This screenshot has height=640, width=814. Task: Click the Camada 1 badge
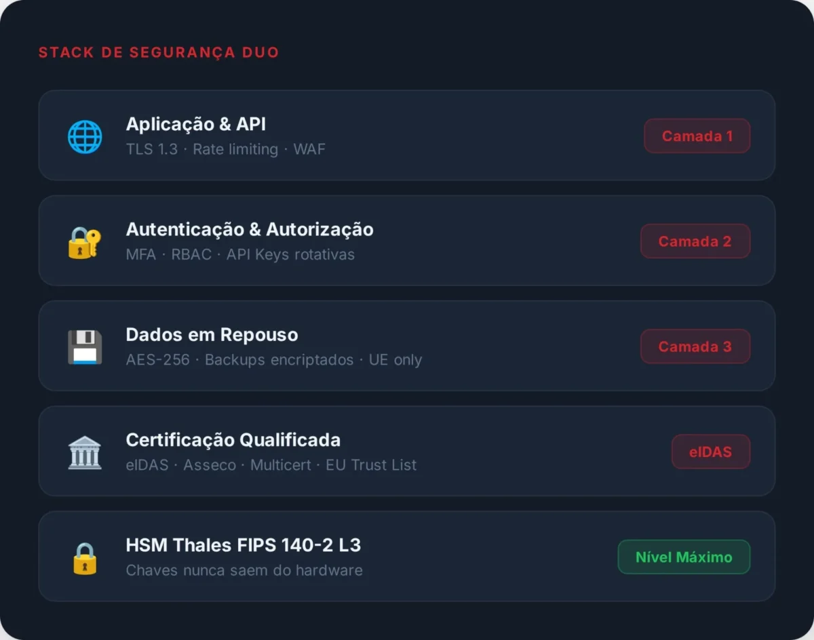point(697,136)
